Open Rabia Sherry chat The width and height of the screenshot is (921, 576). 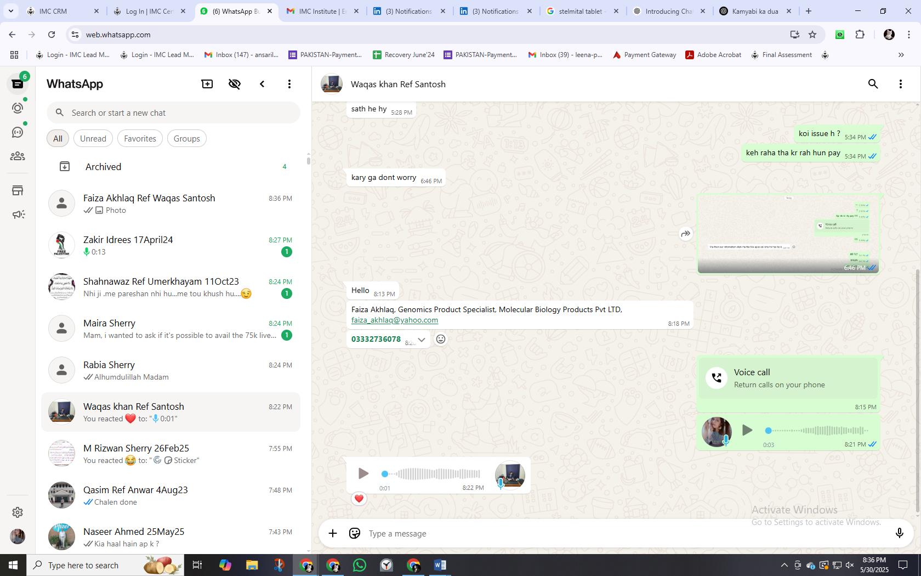tap(171, 370)
